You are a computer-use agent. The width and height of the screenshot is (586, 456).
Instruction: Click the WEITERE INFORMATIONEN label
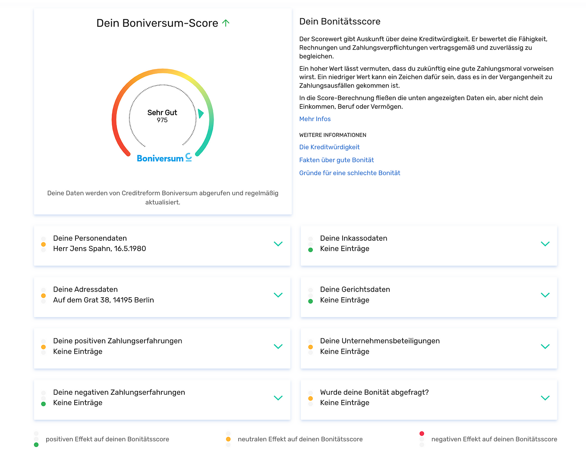click(333, 135)
